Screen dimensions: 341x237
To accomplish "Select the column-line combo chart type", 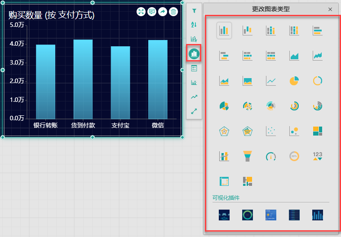I will click(224, 156).
